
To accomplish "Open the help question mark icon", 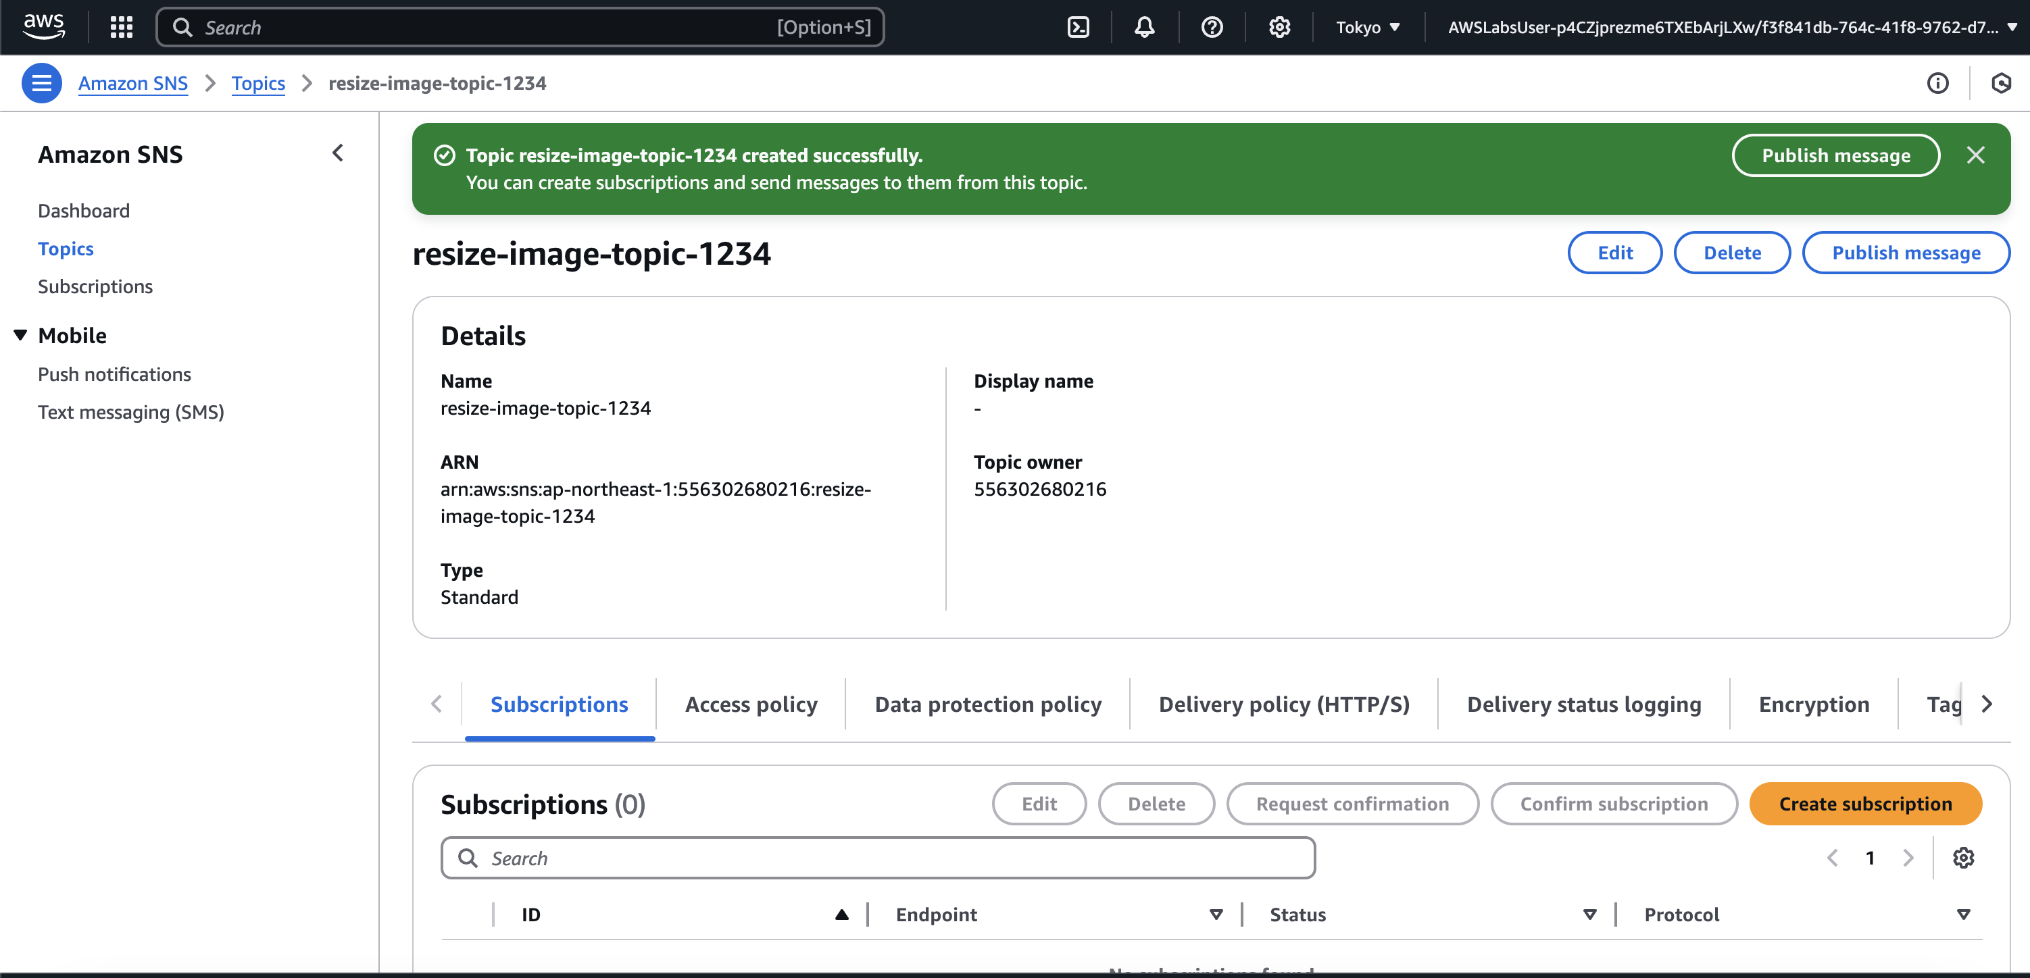I will (x=1212, y=28).
